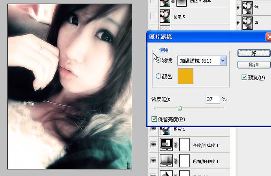
Task: Uncheck the 预览 preview checkbox
Action: click(x=244, y=77)
